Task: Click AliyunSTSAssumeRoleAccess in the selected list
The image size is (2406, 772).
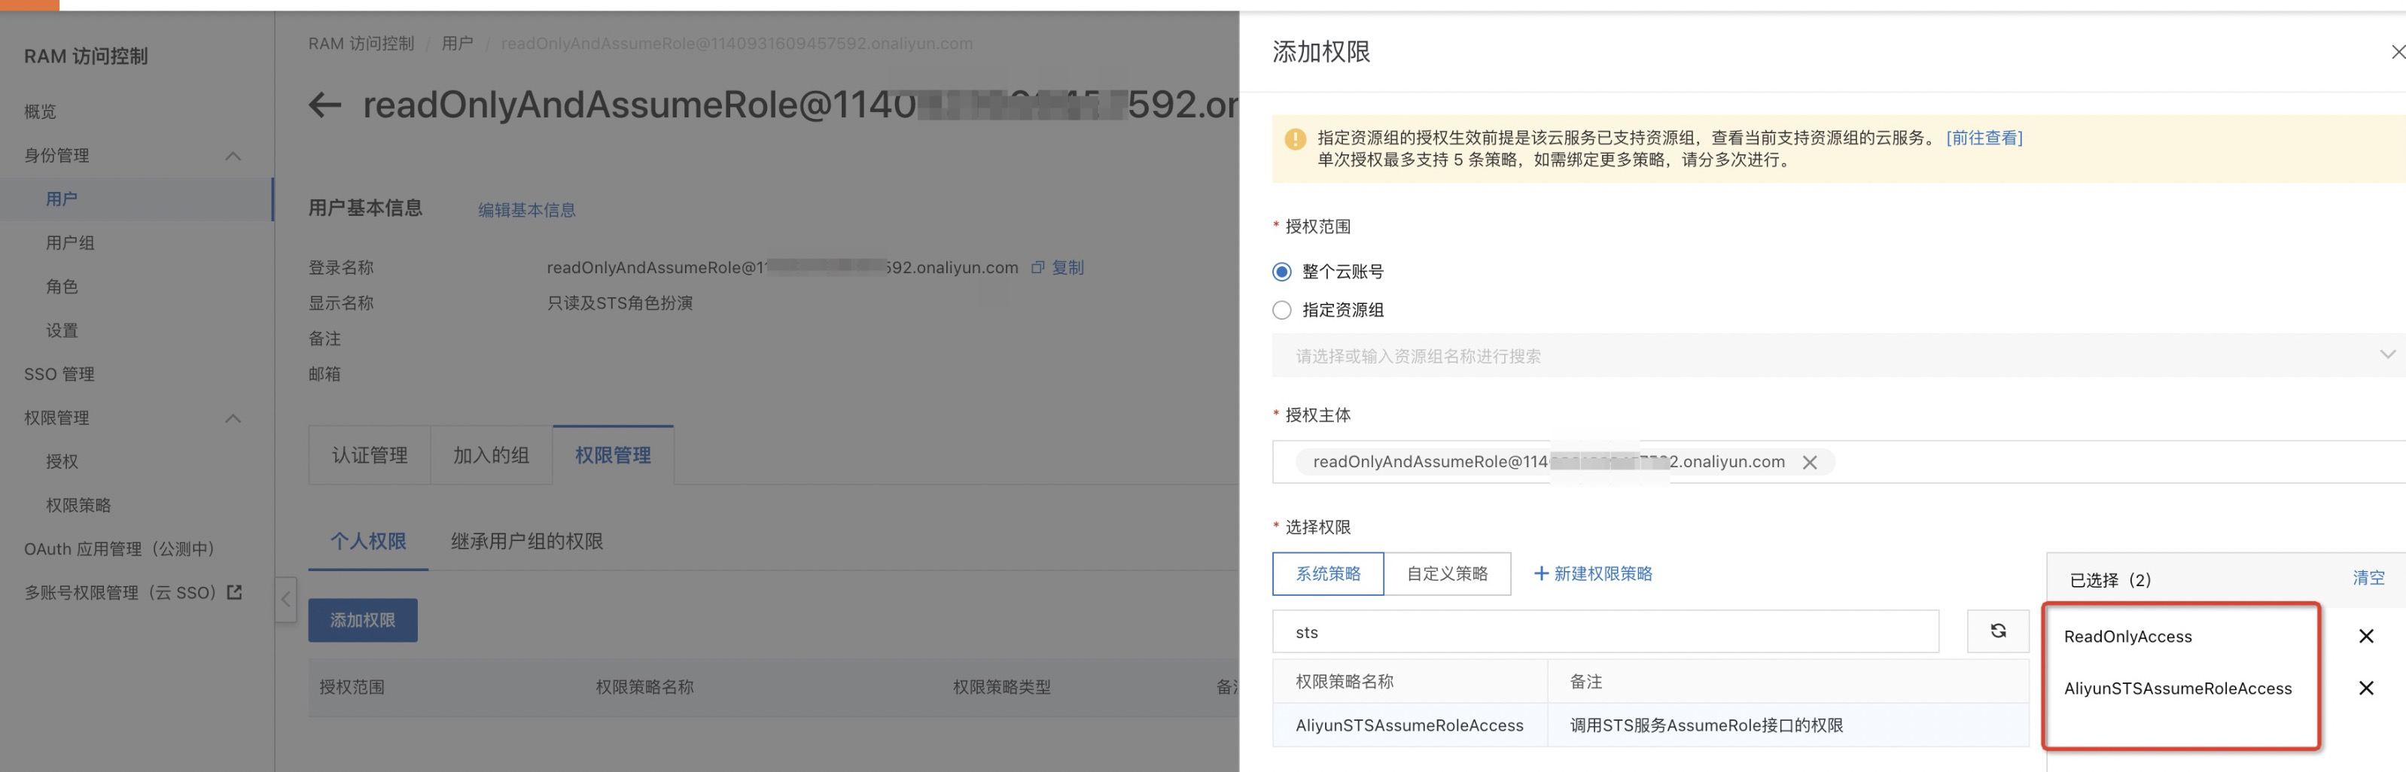Action: pos(2177,689)
